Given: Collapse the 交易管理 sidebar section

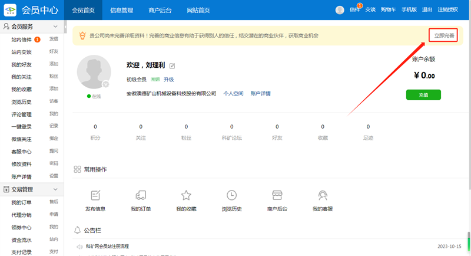Looking at the screenshot, I should click(x=55, y=189).
